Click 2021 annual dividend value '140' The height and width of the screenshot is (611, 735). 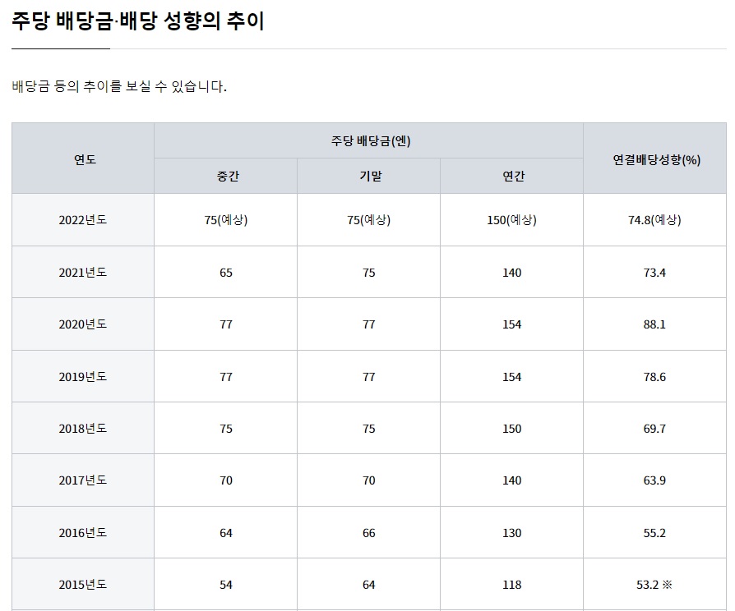point(512,273)
